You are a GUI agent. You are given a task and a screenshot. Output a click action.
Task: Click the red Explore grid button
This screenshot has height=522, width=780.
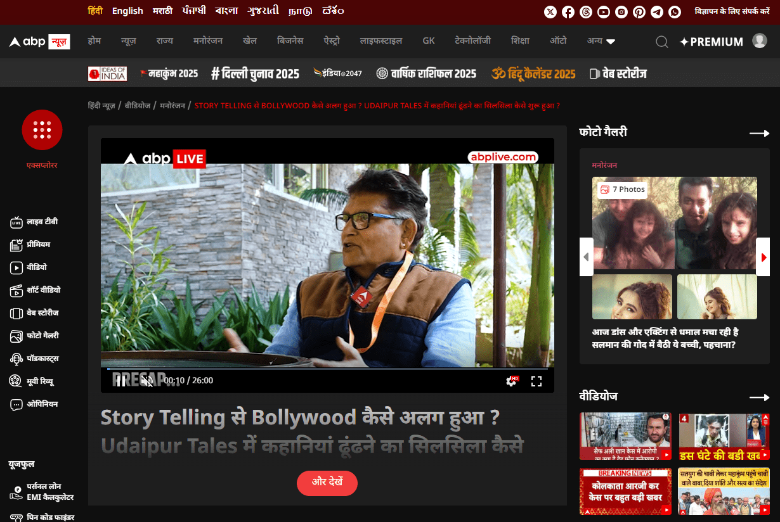(x=42, y=130)
